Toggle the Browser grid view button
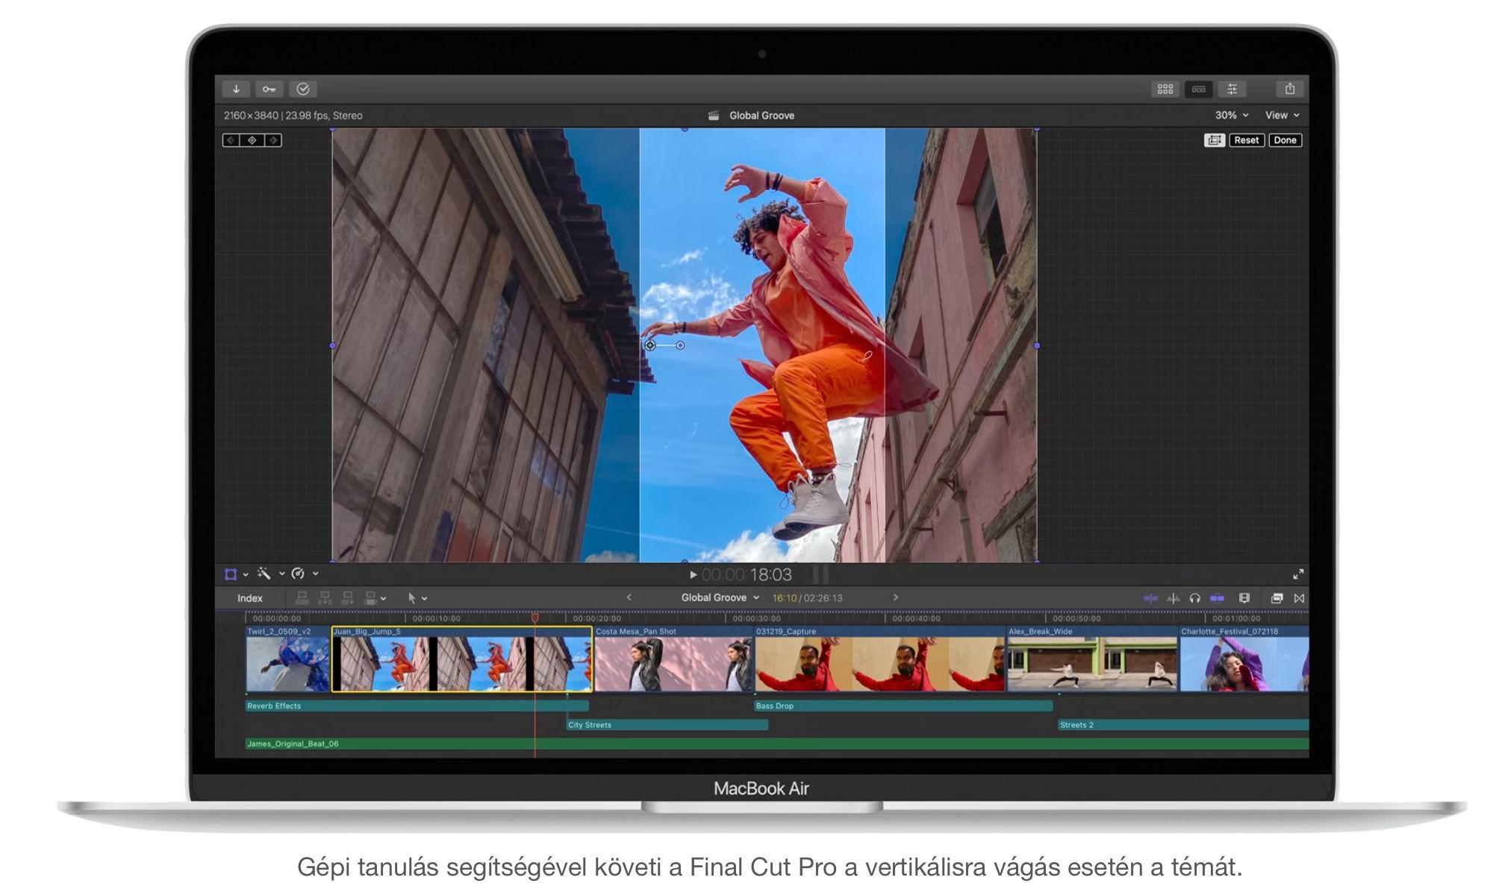The image size is (1493, 895). pyautogui.click(x=1165, y=89)
